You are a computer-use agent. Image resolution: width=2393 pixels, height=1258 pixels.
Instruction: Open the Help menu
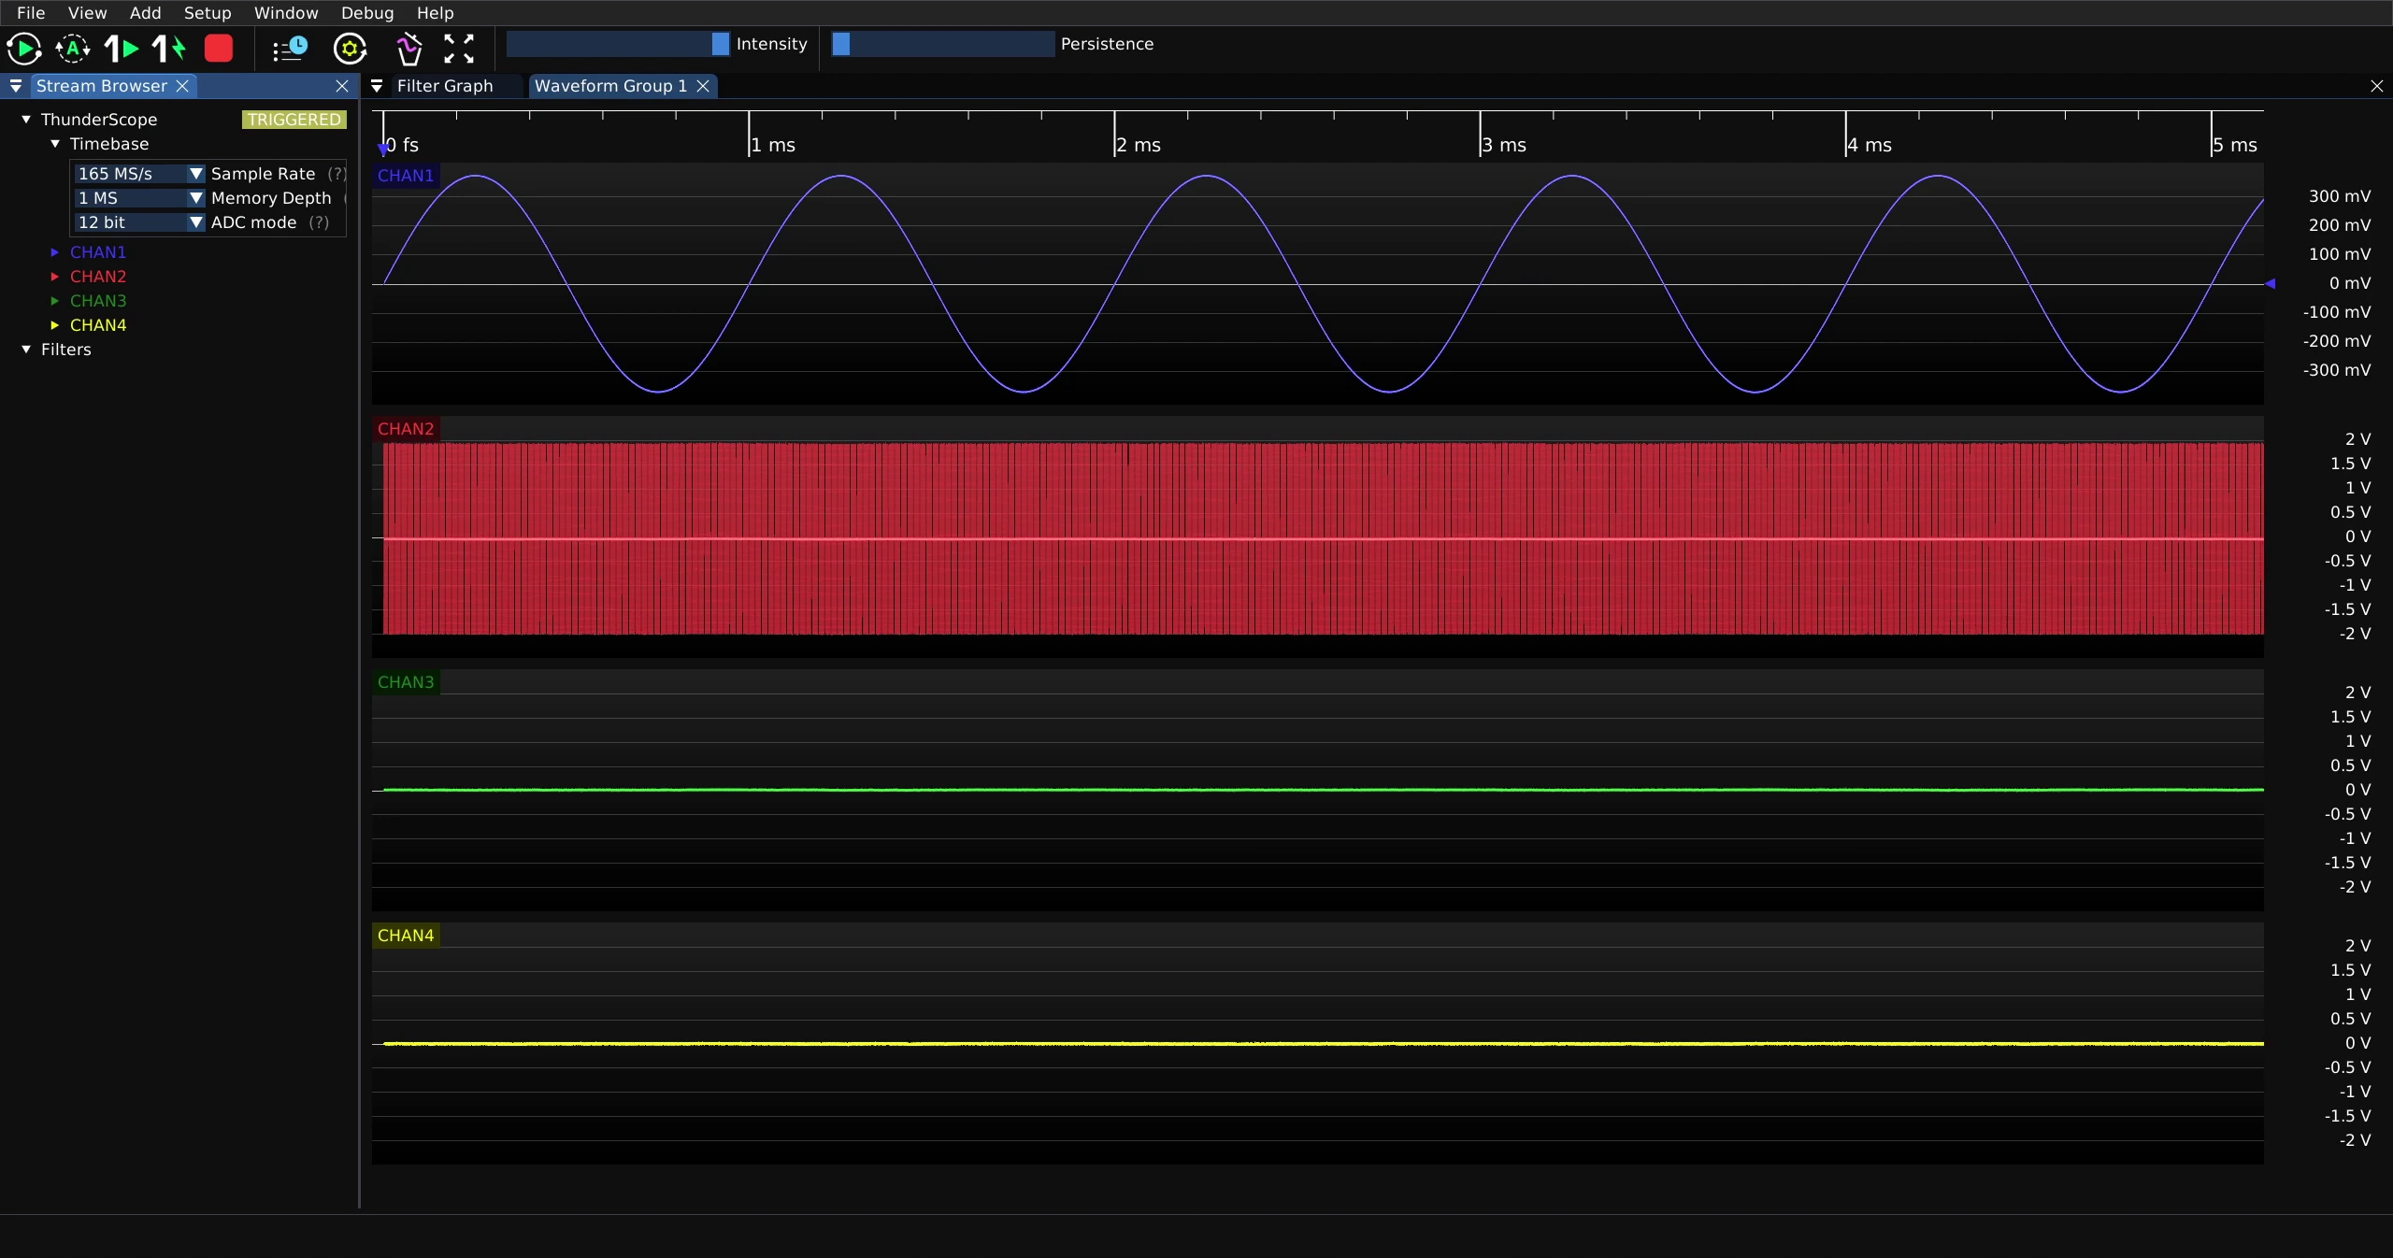tap(435, 13)
